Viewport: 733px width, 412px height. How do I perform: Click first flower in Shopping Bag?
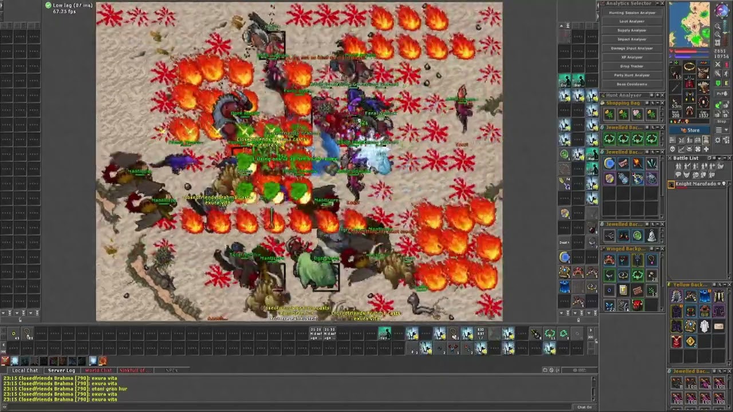coord(609,114)
